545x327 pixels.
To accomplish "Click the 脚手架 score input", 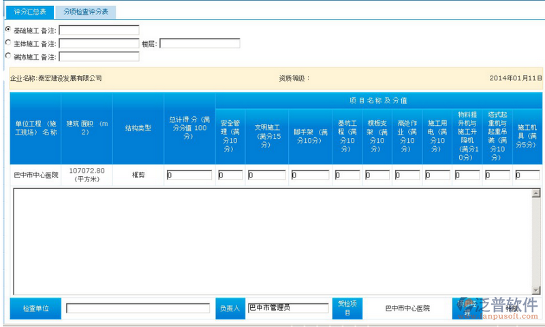I will 310,175.
